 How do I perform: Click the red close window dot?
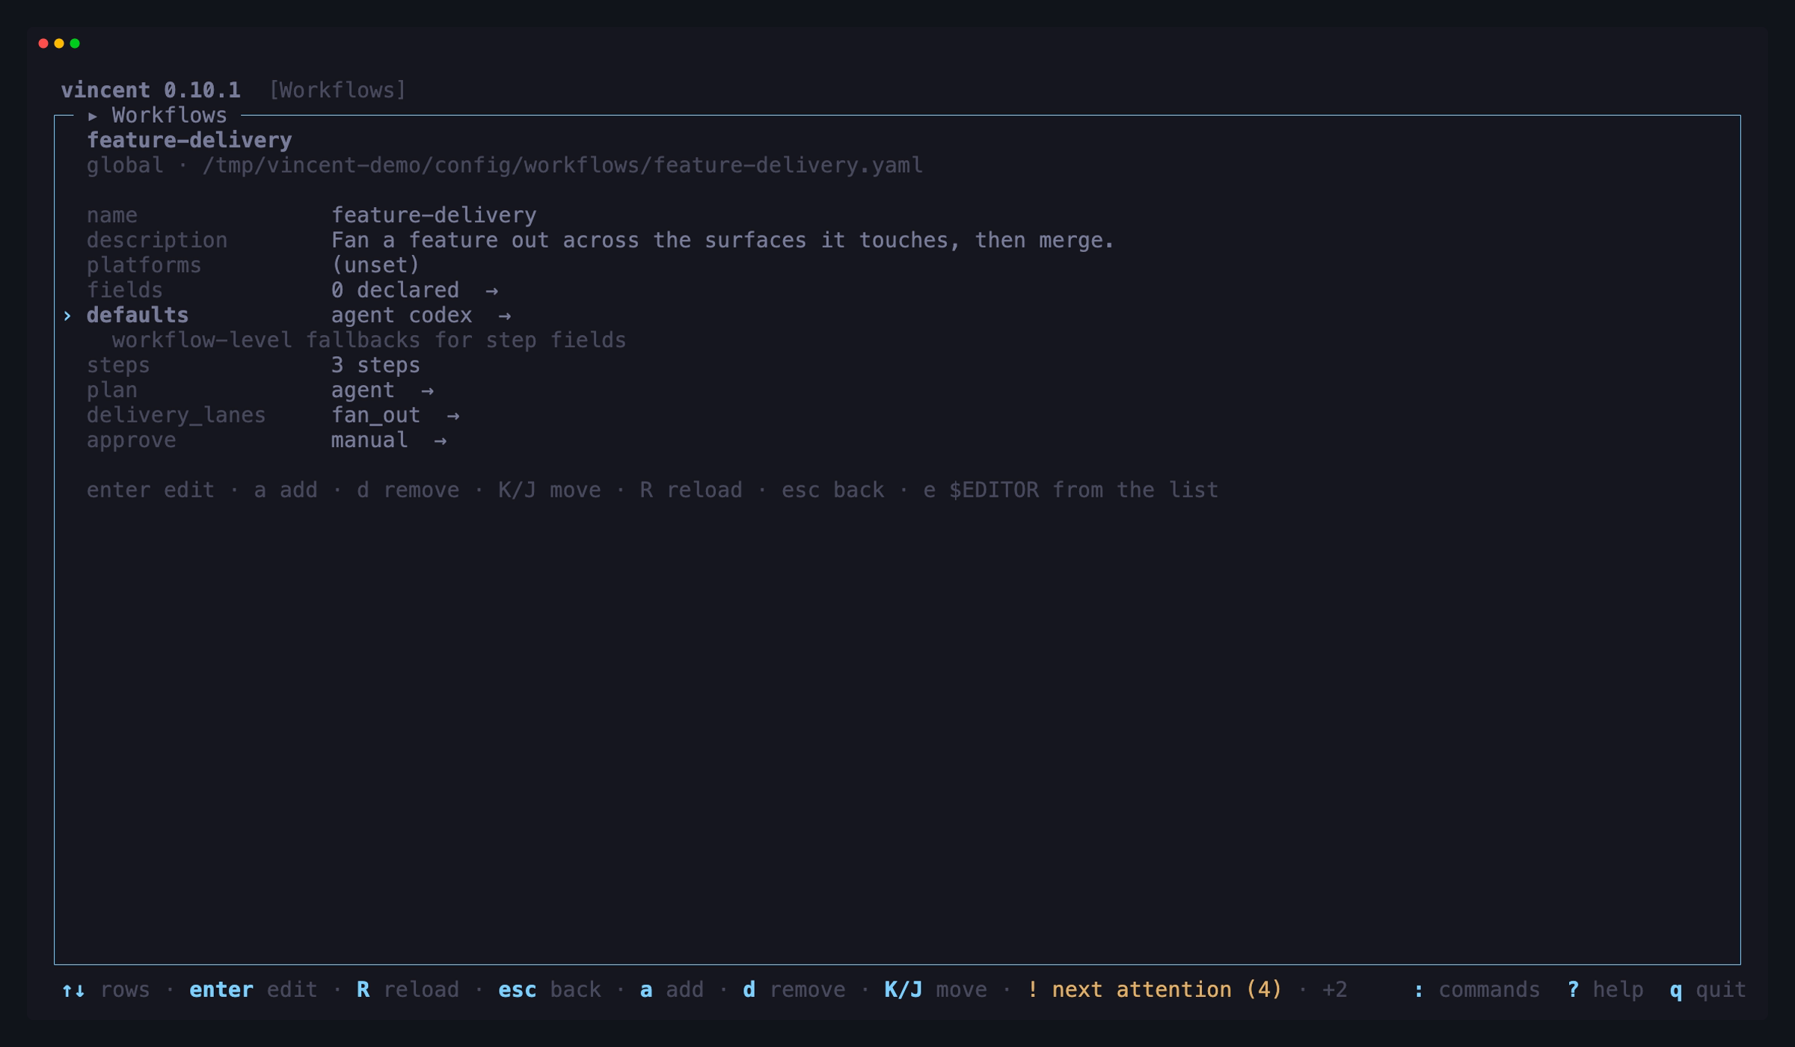[x=43, y=43]
